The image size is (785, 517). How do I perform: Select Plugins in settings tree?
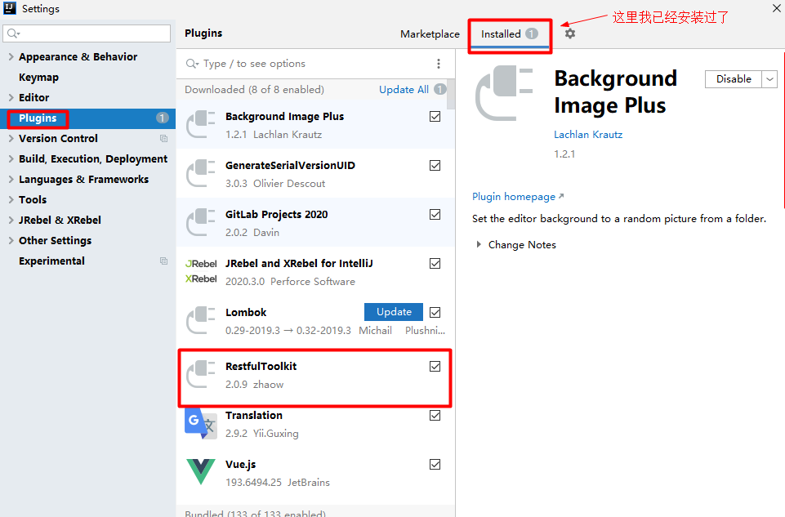pyautogui.click(x=87, y=118)
